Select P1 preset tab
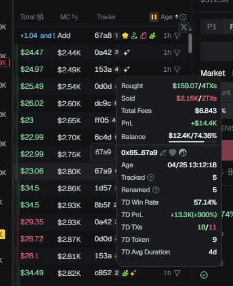The width and height of the screenshot is (233, 286). 212,27
